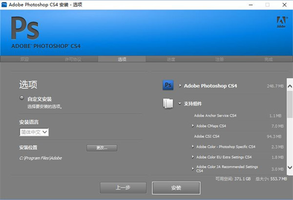The image size is (293, 200).
Task: Expand the Adobe Photoshop CS4 component
Action: (180, 86)
